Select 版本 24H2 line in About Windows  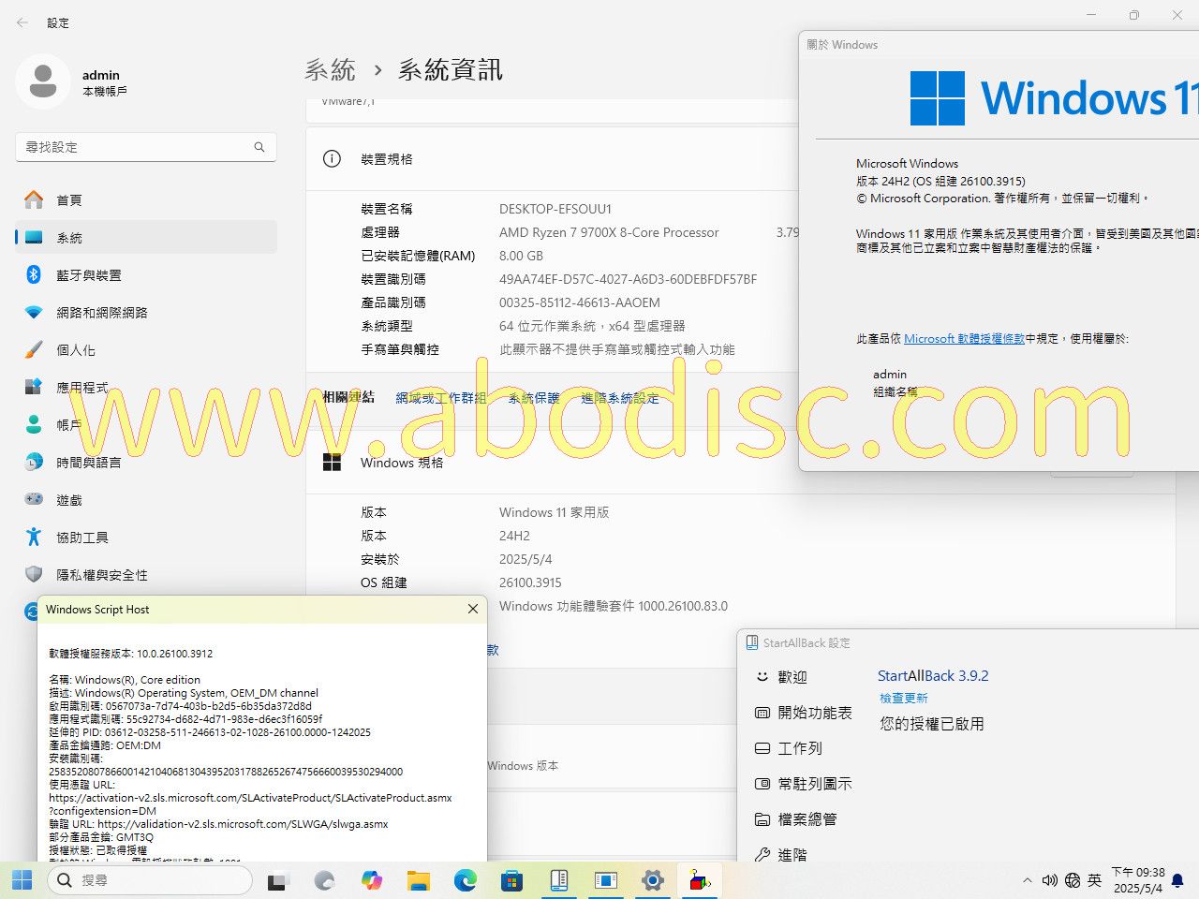[940, 181]
